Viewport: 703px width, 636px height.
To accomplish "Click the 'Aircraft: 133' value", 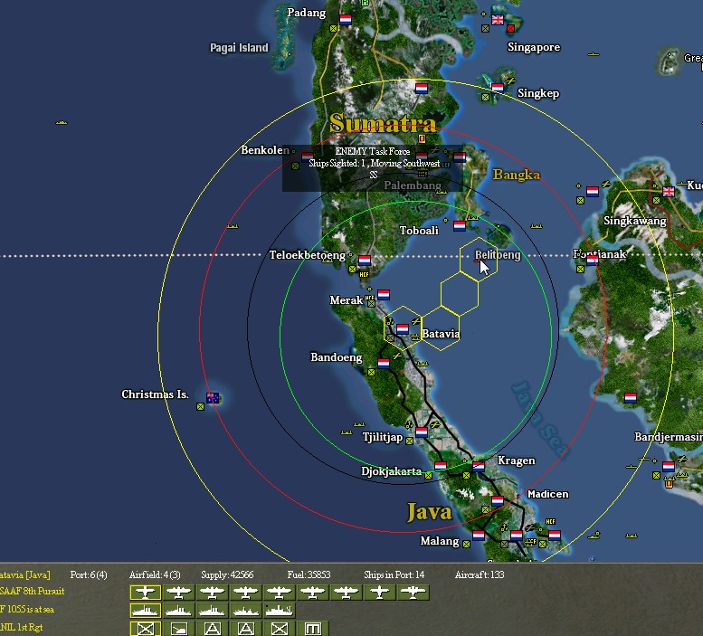I will (480, 574).
